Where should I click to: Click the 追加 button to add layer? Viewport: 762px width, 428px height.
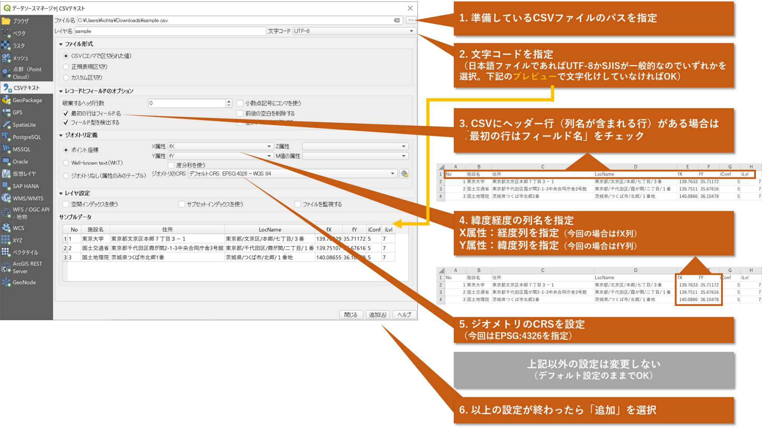[x=378, y=314]
